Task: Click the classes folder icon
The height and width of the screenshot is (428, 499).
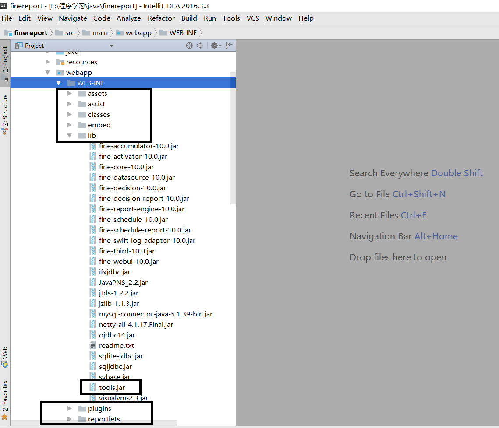Action: pos(82,115)
